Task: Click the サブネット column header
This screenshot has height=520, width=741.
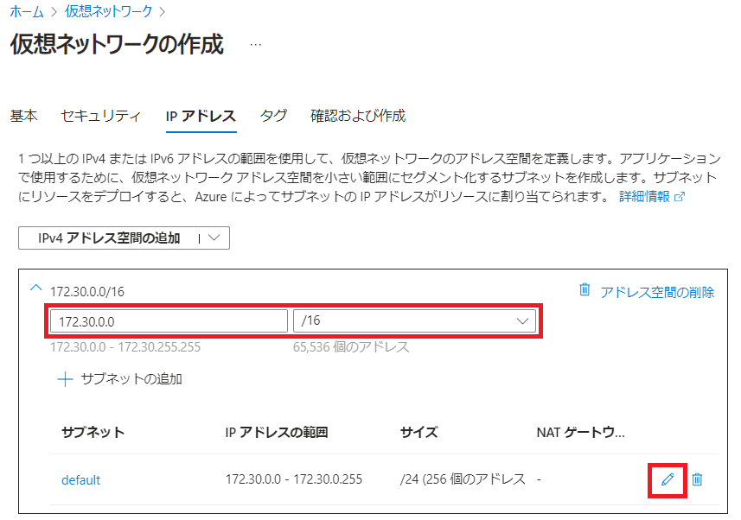Action: (x=93, y=432)
